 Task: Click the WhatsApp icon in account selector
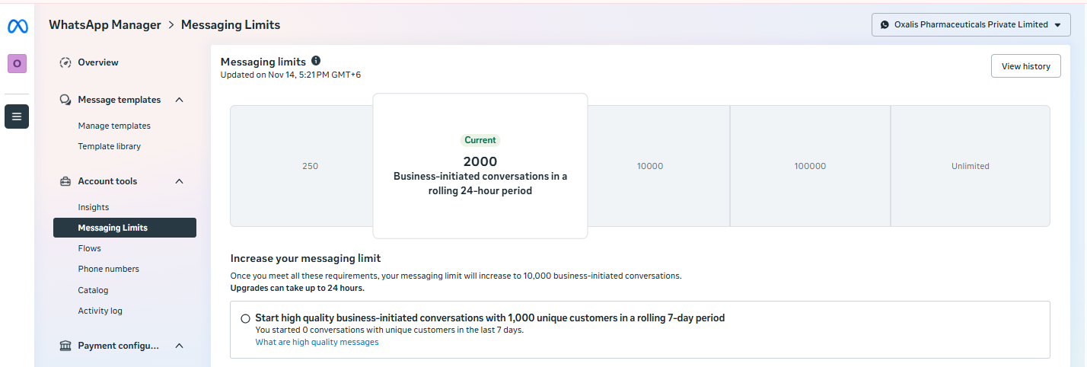(x=885, y=24)
